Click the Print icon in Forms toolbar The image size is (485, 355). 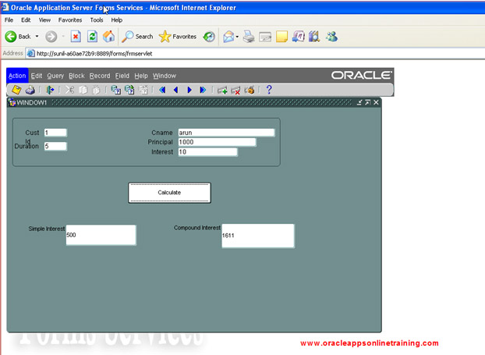pyautogui.click(x=30, y=90)
